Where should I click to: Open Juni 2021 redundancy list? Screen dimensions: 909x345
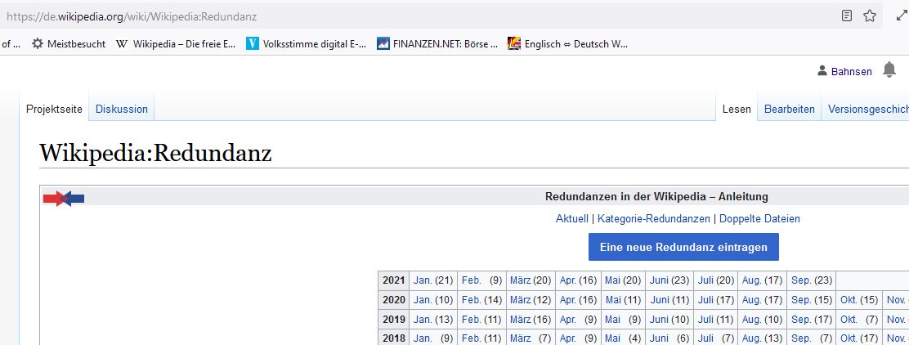coord(659,280)
